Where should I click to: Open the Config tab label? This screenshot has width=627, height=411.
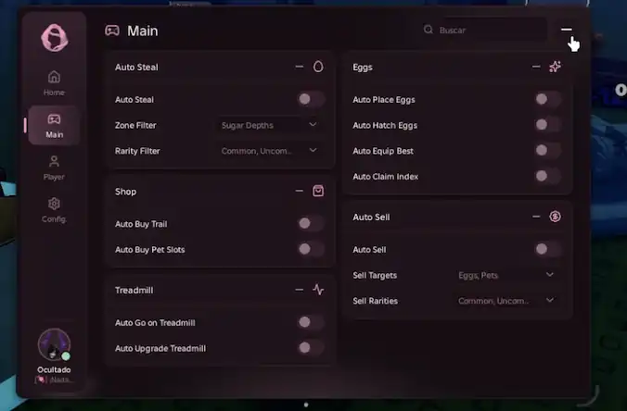[54, 219]
